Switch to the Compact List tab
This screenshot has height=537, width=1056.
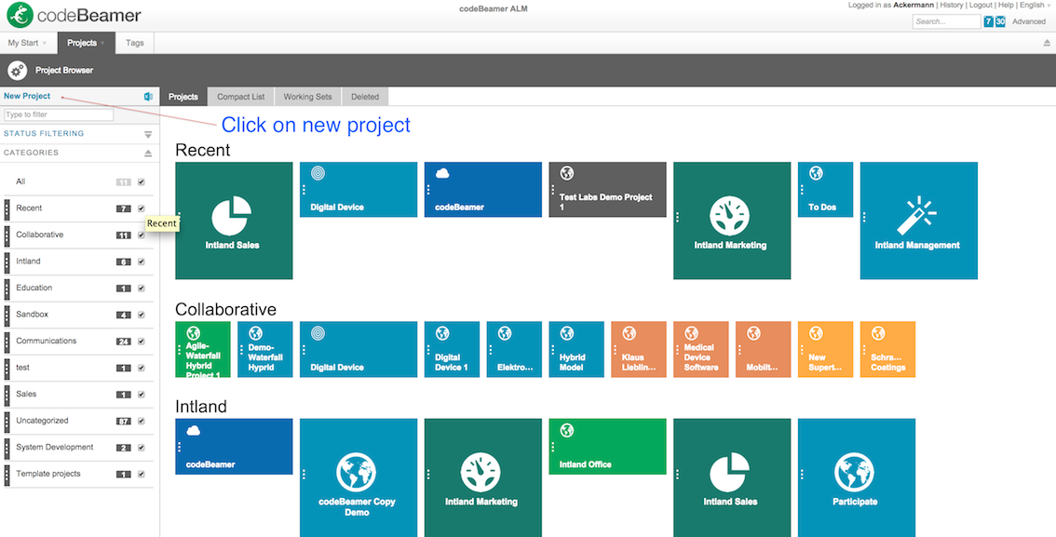(240, 97)
